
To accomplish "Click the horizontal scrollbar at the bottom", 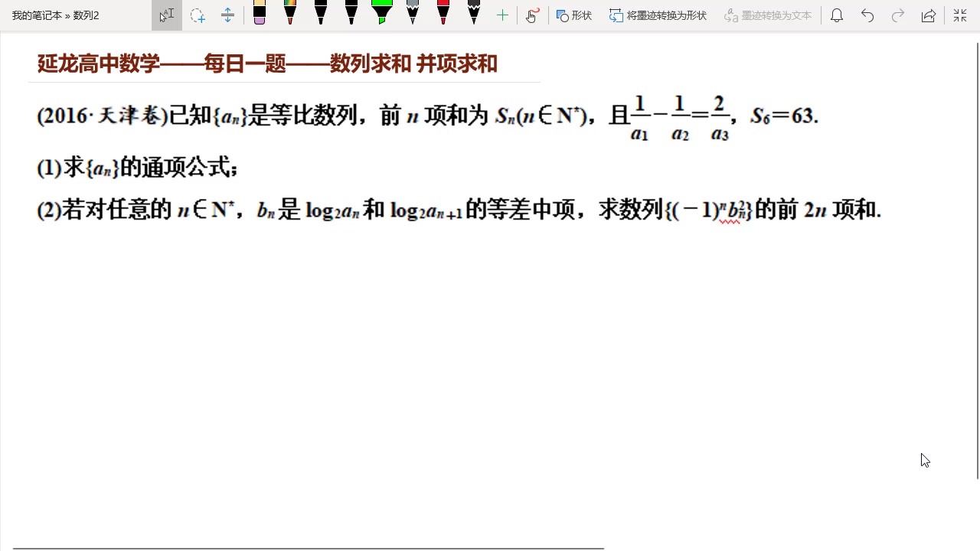I will tap(309, 548).
